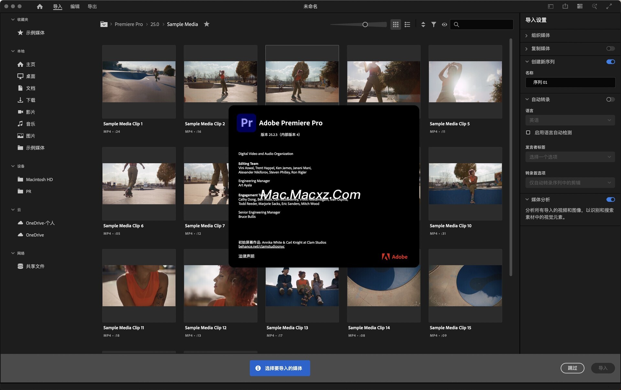Disable the 媒体分析 toggle
Viewport: 621px width, 390px height.
pyautogui.click(x=610, y=200)
